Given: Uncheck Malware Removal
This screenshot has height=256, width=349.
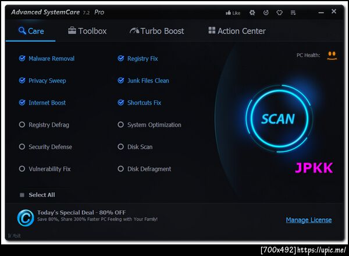Looking at the screenshot, I should coord(22,59).
